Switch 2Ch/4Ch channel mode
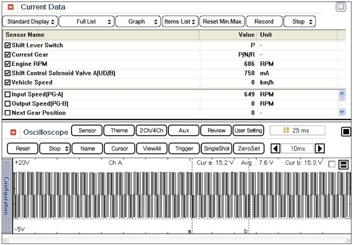 click(x=151, y=130)
